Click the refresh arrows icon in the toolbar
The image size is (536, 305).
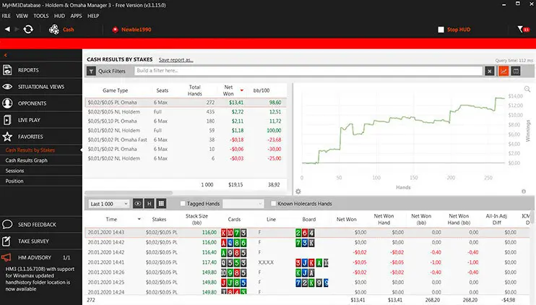pos(28,30)
